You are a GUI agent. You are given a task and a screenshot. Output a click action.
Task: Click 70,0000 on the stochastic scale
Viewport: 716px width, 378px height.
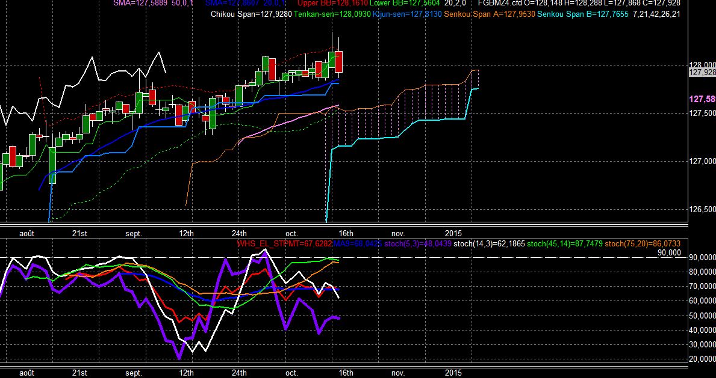pos(703,286)
